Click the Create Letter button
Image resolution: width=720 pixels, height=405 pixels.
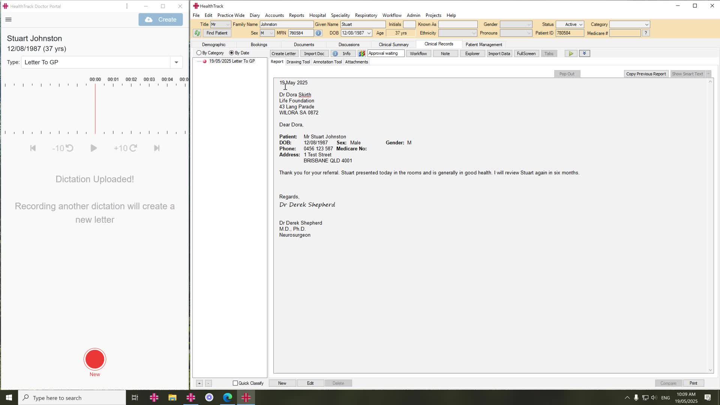(283, 54)
